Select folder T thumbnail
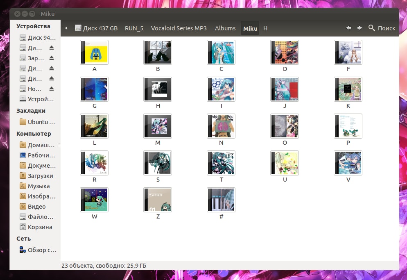The height and width of the screenshot is (280, 407). pos(221,163)
